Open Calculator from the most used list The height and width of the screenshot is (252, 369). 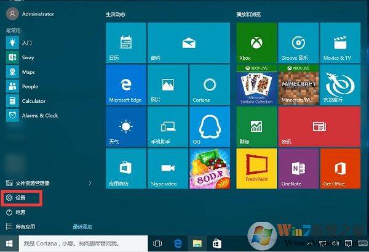[x=26, y=101]
